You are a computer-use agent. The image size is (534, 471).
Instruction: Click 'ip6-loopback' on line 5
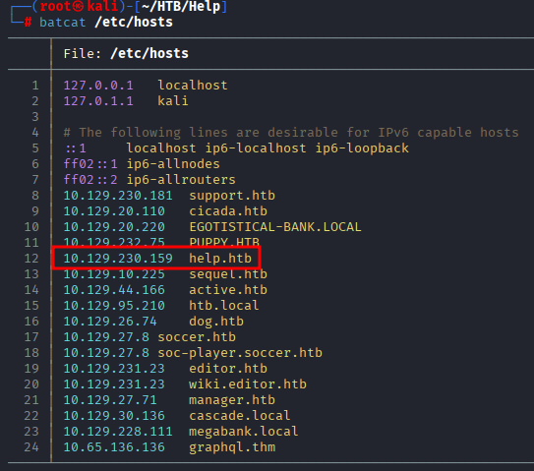pos(362,148)
